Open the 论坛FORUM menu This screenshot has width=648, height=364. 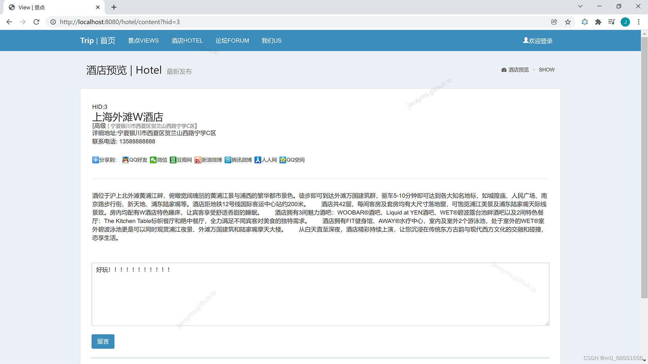click(232, 40)
